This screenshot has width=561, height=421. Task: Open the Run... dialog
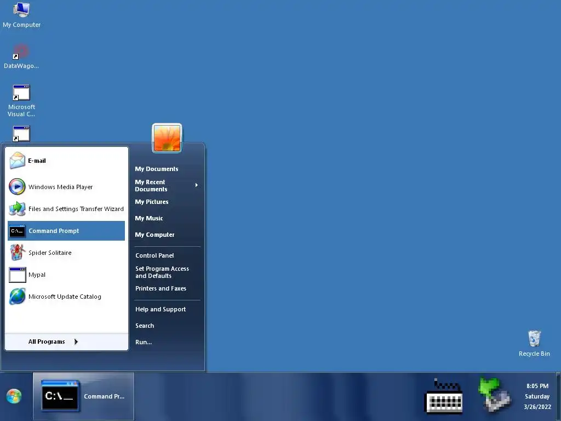point(144,342)
